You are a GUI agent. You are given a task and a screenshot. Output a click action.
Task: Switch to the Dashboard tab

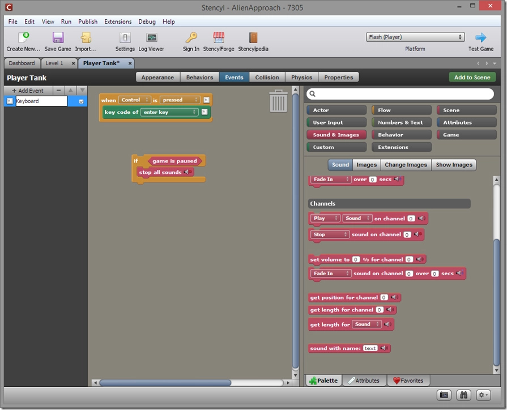tap(22, 63)
